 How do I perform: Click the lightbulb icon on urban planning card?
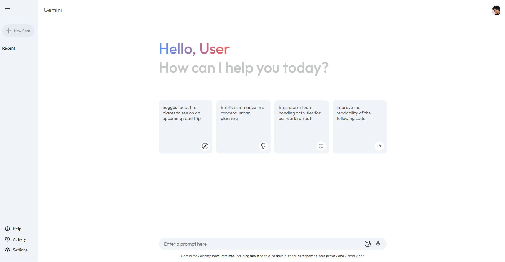point(263,146)
